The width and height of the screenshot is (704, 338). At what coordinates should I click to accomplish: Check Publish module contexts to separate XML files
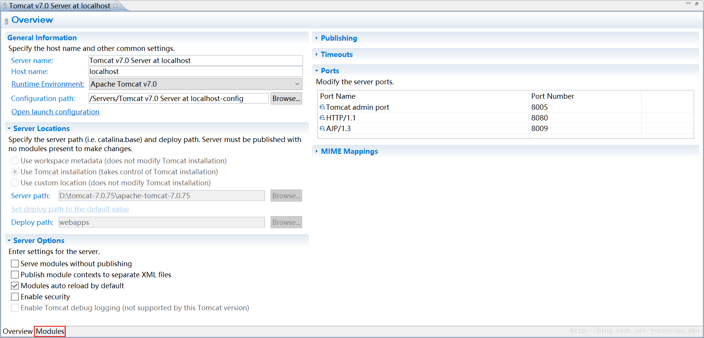coord(15,275)
